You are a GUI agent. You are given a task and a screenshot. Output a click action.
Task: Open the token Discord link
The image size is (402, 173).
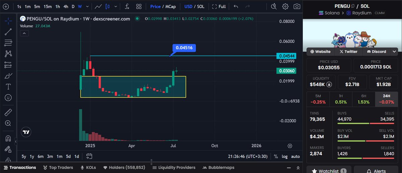coord(377,51)
